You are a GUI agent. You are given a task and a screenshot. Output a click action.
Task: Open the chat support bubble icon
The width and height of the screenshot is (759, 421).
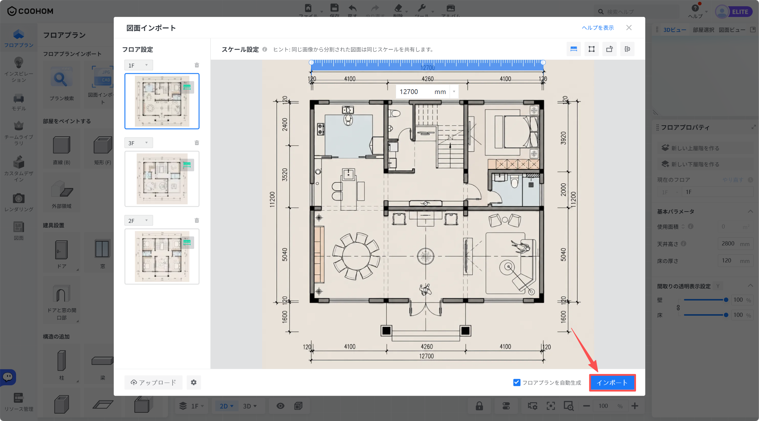tap(8, 377)
